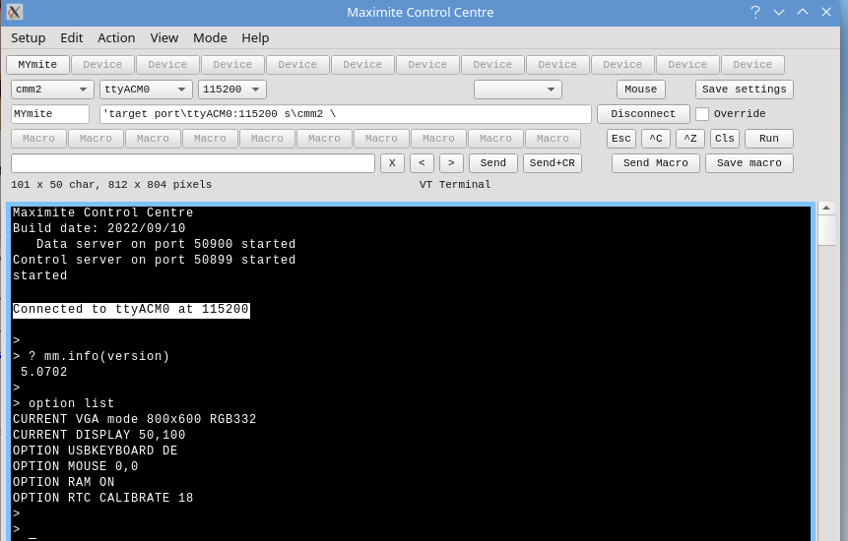Send Ctrl-C using the ^C button

[x=656, y=139]
